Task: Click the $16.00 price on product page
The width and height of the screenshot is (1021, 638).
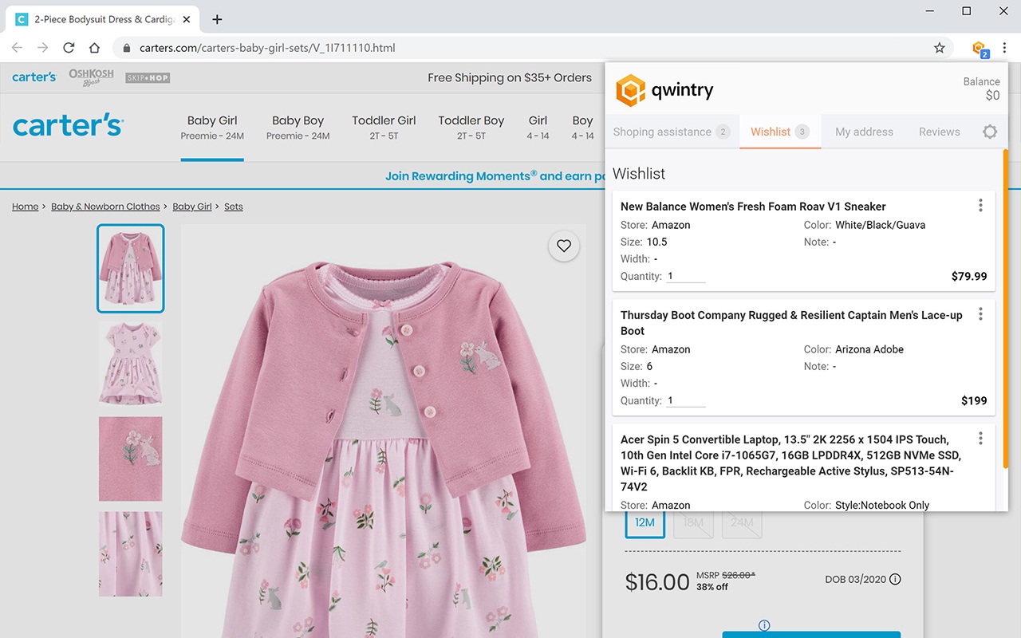Action: pos(657,581)
